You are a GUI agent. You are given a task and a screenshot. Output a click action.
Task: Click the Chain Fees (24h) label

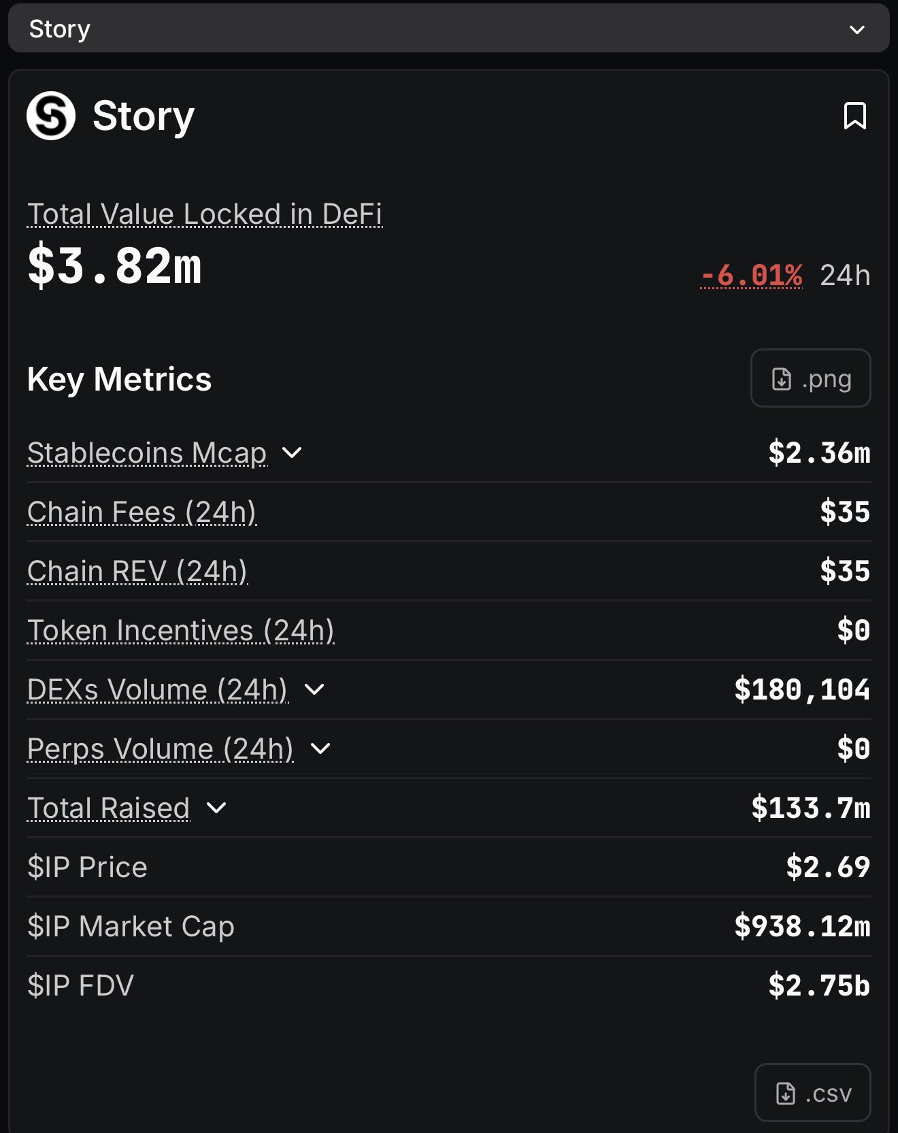pyautogui.click(x=142, y=512)
